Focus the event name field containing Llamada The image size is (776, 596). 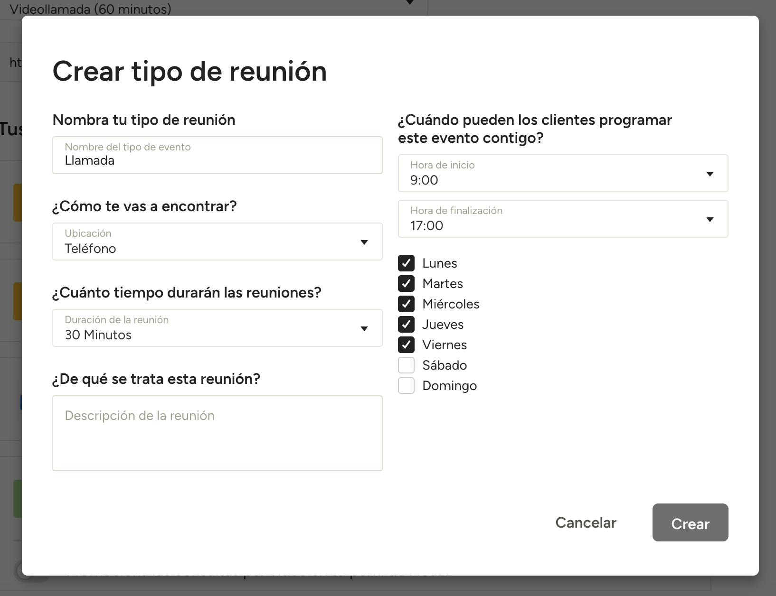click(217, 160)
